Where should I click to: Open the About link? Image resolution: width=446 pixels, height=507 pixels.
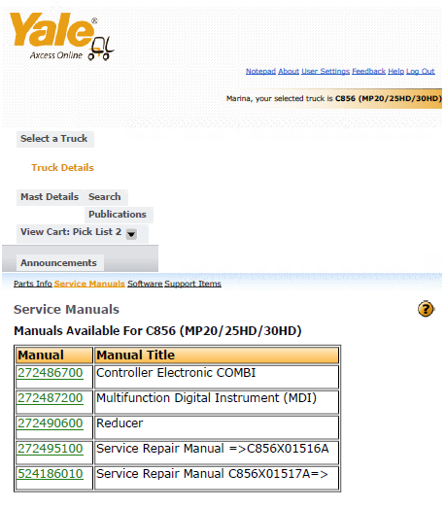289,71
